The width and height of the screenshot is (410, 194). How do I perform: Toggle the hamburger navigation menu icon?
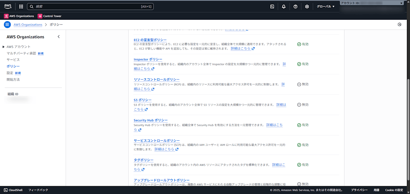[x=7, y=25]
